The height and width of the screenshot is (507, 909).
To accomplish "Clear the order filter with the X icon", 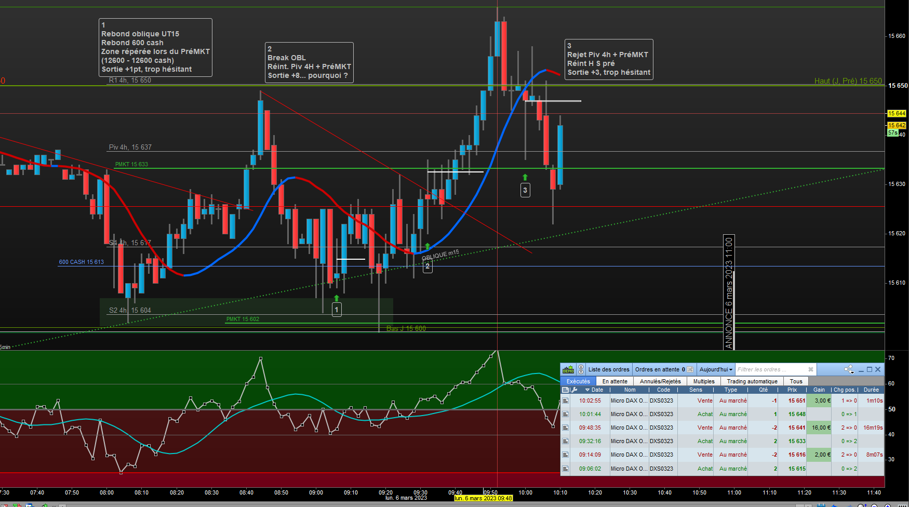I will 811,370.
